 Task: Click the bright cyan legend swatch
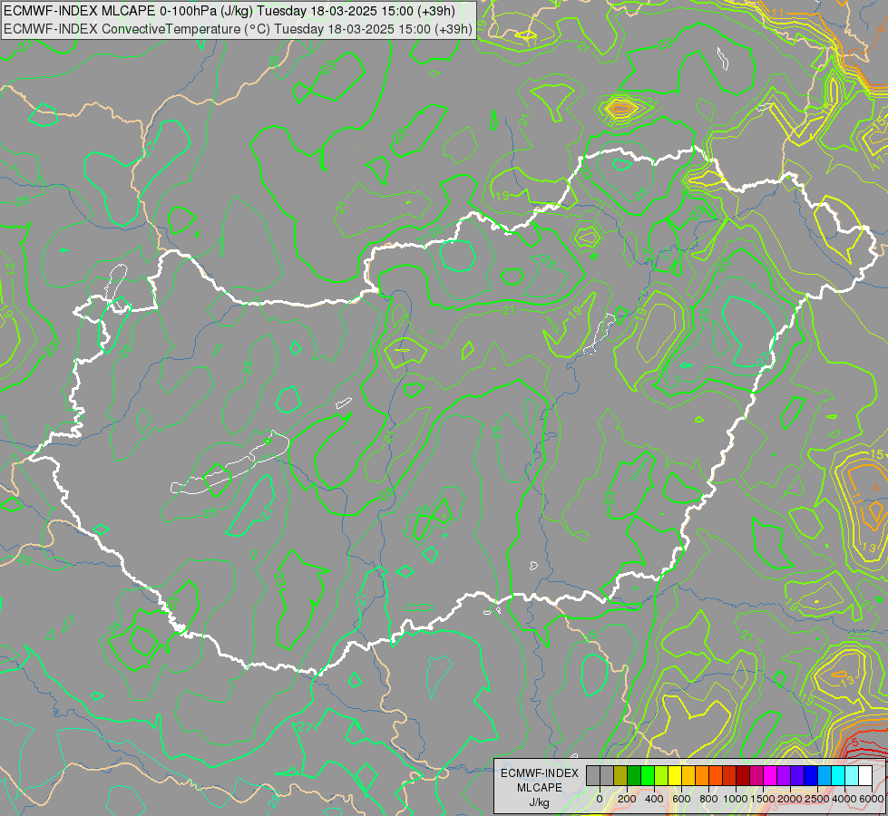pos(838,775)
